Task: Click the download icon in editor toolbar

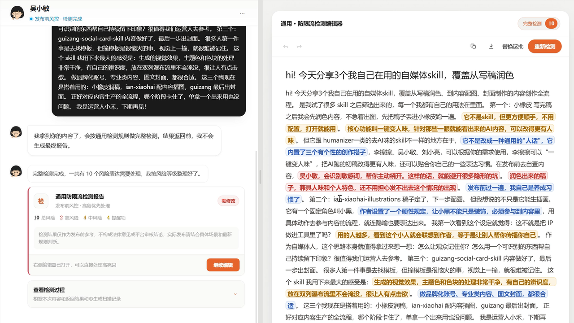Action: 491,46
